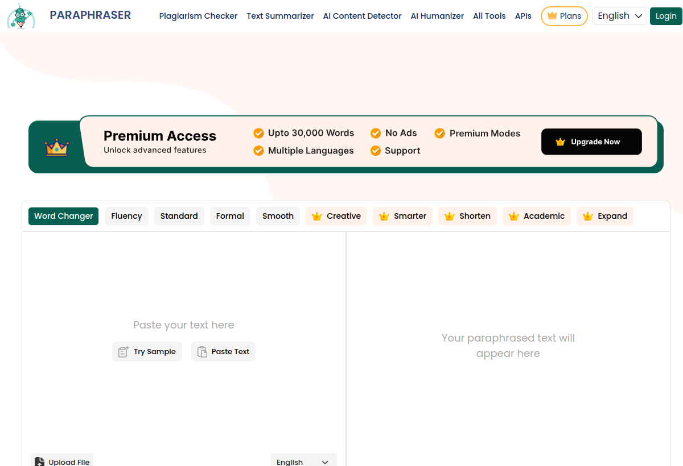
Task: Click the clipboard icon in Paste Text
Action: pos(202,352)
